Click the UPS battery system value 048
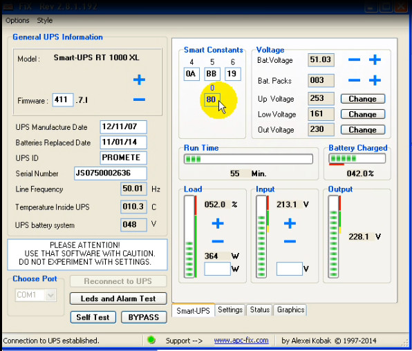Image resolution: width=412 pixels, height=351 pixels. (x=133, y=225)
